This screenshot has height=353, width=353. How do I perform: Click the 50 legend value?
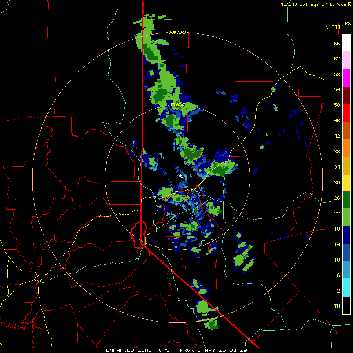(x=337, y=105)
